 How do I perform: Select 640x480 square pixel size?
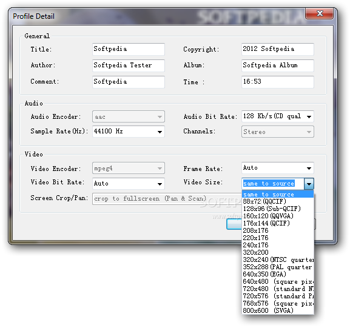tap(278, 281)
